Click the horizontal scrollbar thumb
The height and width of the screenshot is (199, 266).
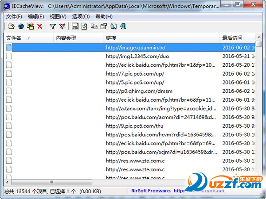point(51,182)
